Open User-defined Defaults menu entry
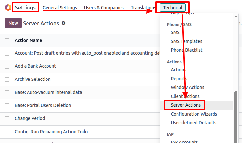The height and width of the screenshot is (143, 242). click(194, 123)
